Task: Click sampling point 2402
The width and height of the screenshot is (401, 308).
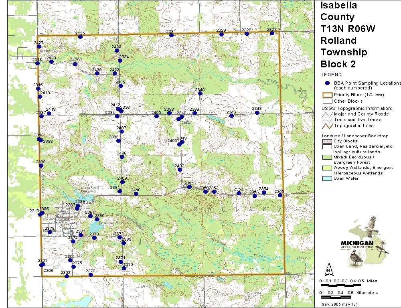Action: click(180, 170)
